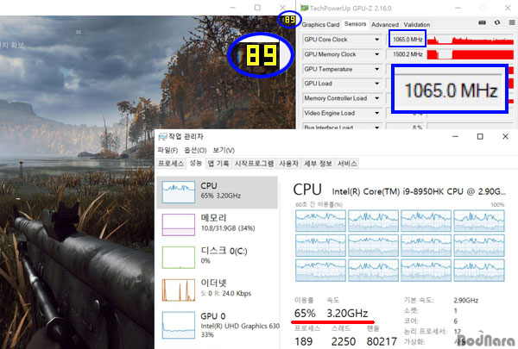518x349 pixels.
Task: Switch to the 사용자 tab
Action: pyautogui.click(x=288, y=163)
